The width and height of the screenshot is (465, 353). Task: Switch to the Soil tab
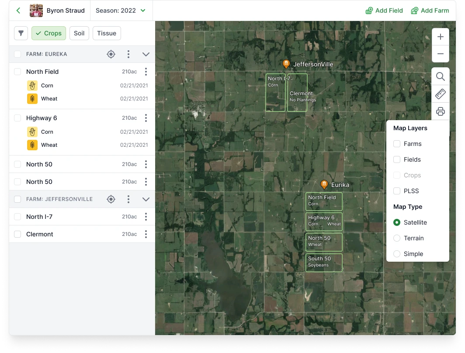tap(79, 33)
